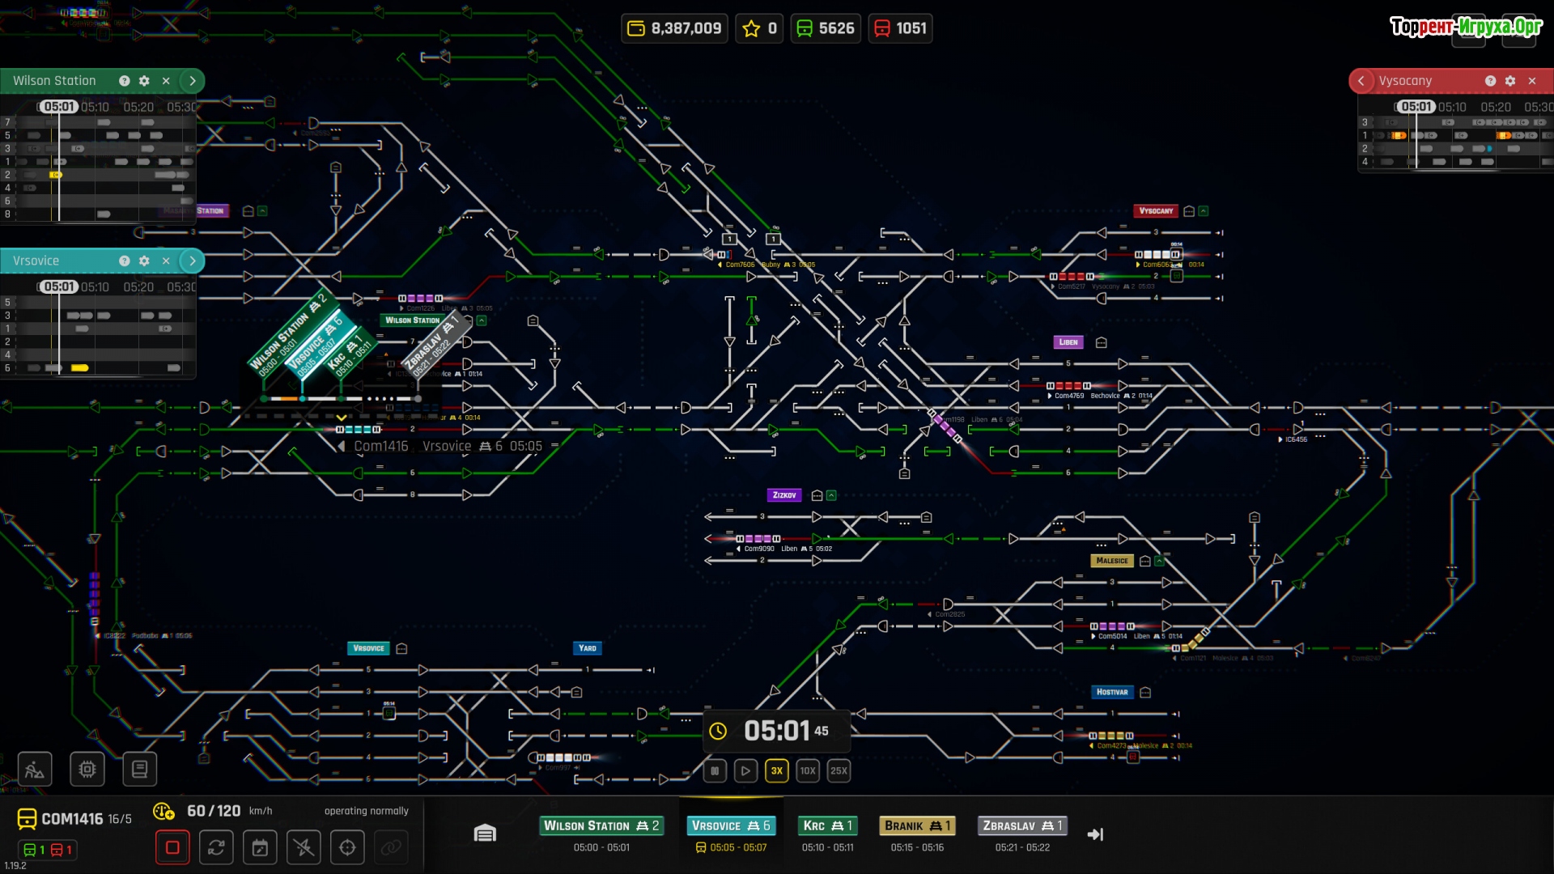Click the depot garage icon
The image size is (1554, 874).
[485, 834]
